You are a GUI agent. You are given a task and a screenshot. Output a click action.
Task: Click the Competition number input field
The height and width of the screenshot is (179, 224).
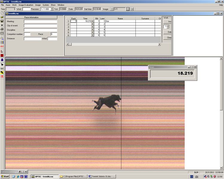coord(27,34)
